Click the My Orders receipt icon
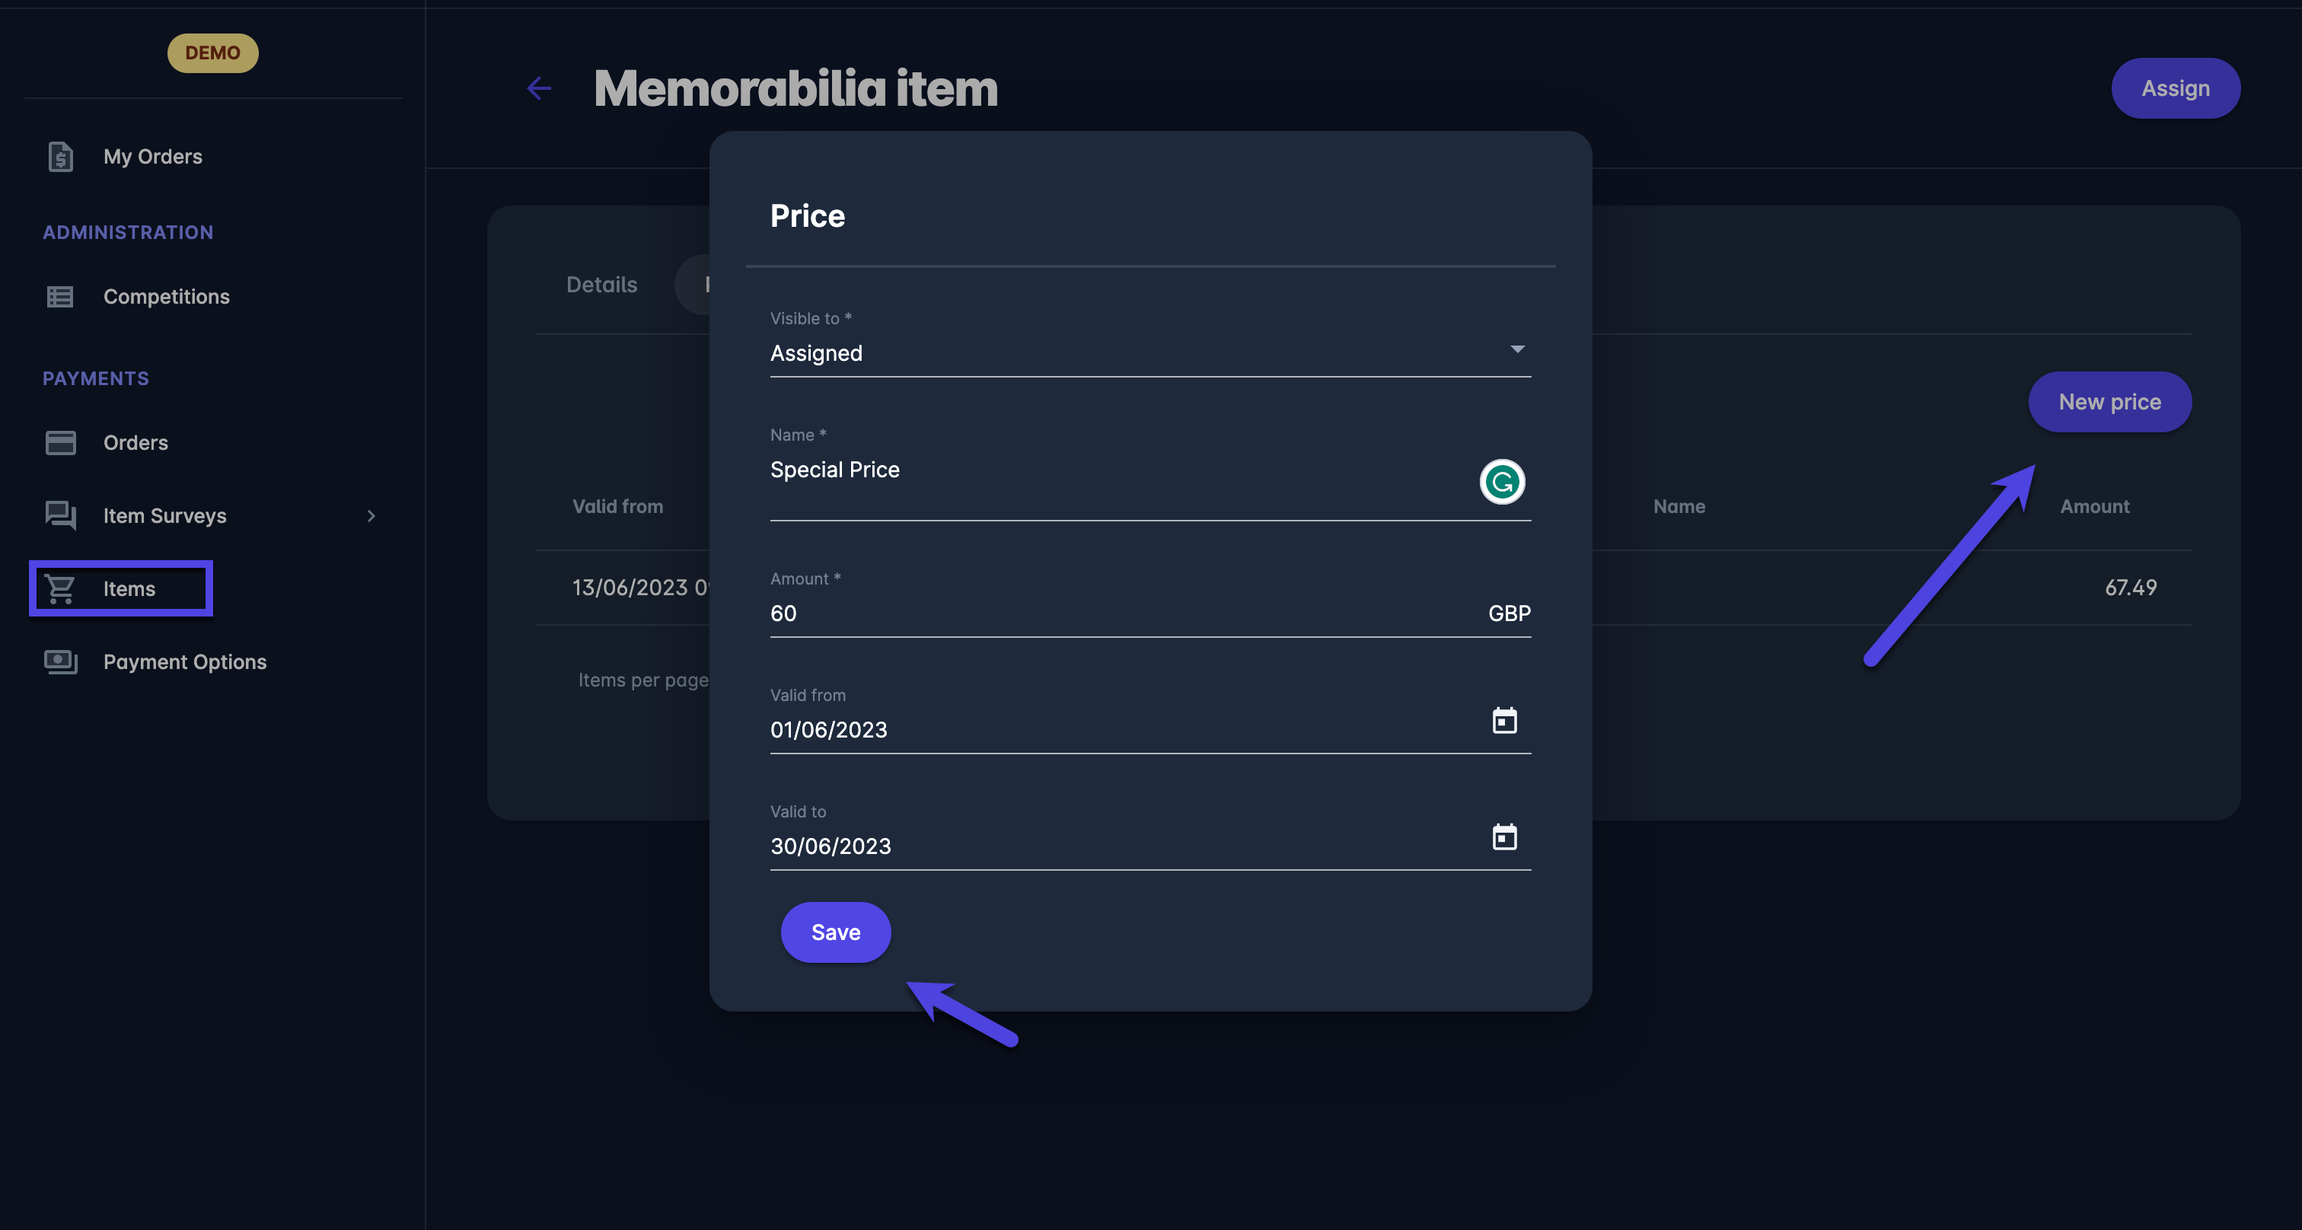 pos(60,158)
